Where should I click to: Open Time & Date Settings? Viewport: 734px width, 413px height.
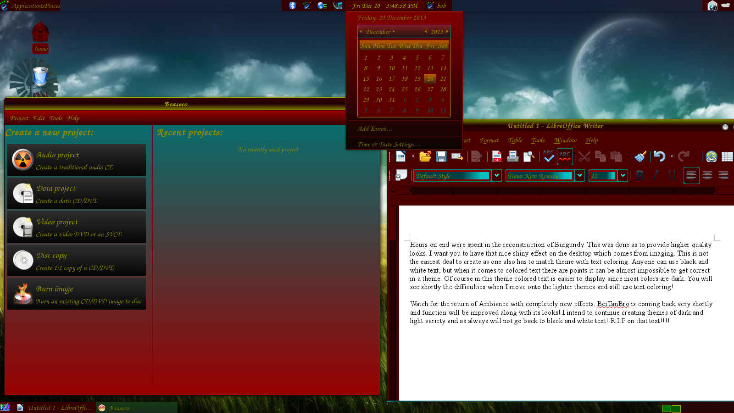tap(389, 145)
